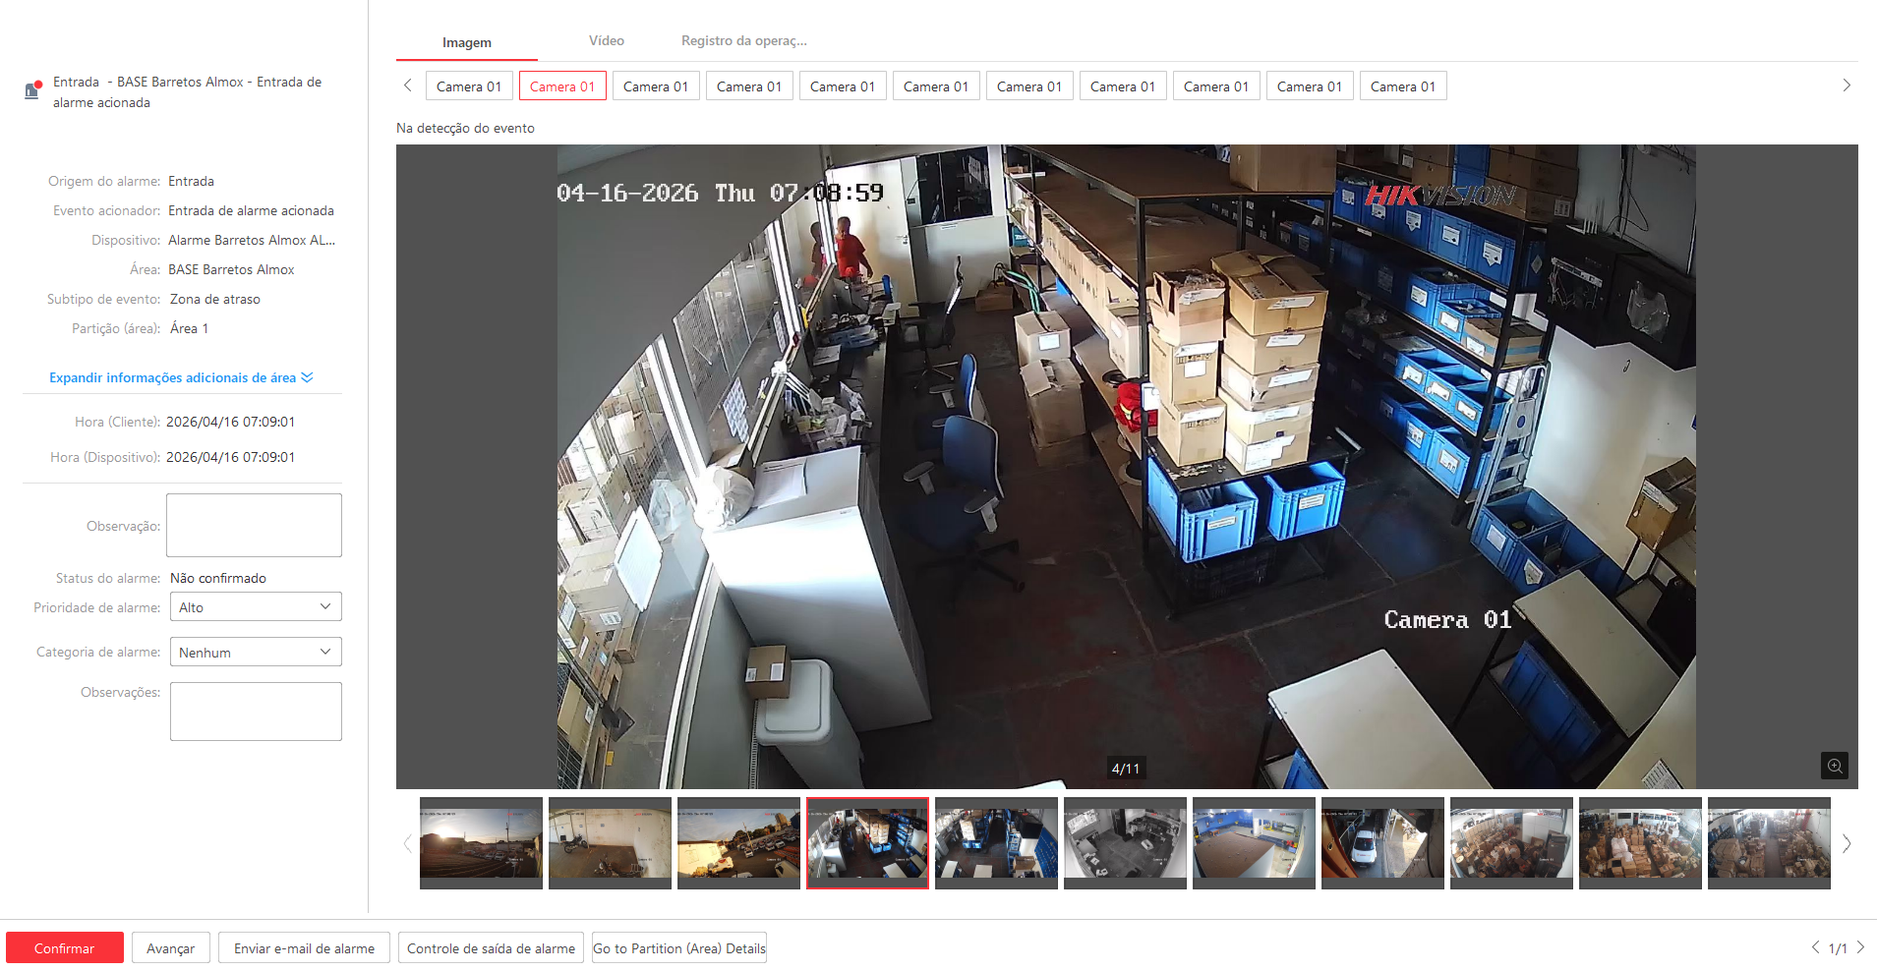Go to next alarm page arrow

[x=1860, y=947]
